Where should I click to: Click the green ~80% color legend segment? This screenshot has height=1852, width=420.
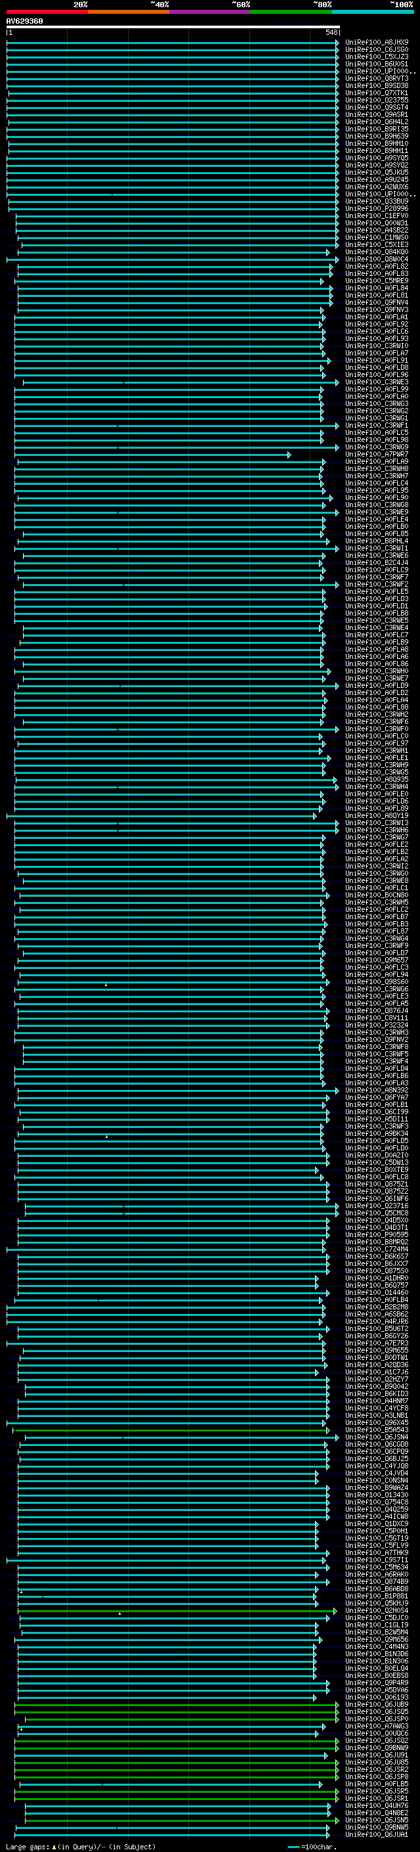pos(291,12)
